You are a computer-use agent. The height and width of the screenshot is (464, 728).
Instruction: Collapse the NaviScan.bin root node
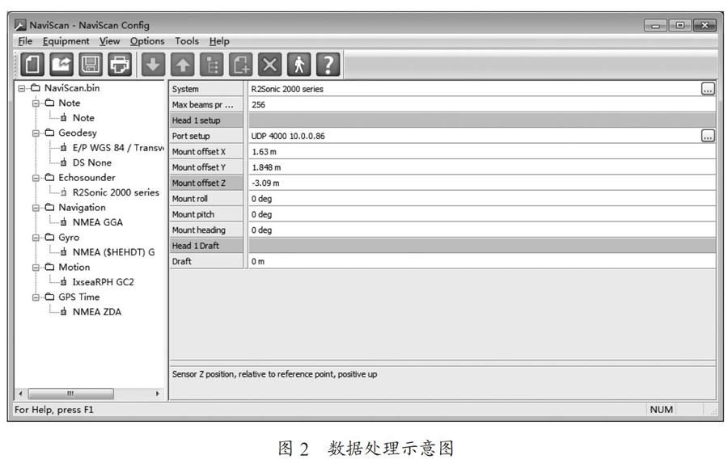(x=21, y=88)
